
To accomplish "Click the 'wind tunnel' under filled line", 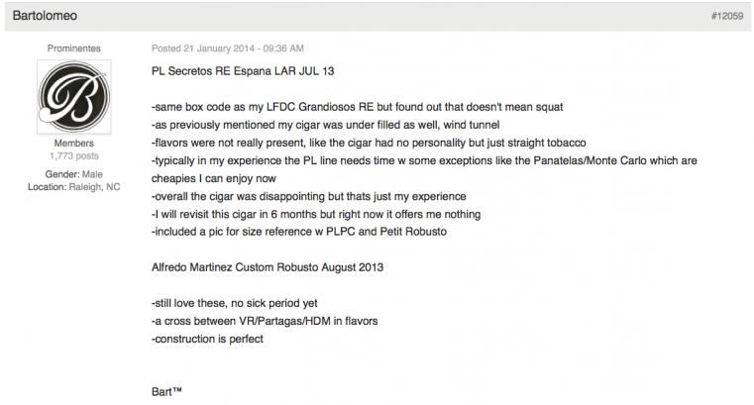I will [x=326, y=125].
